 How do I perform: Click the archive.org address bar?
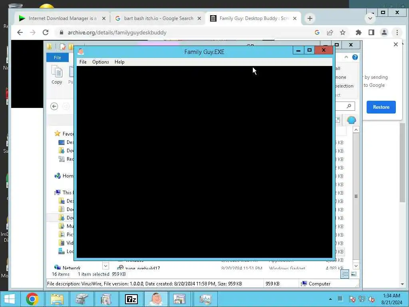coord(183,32)
